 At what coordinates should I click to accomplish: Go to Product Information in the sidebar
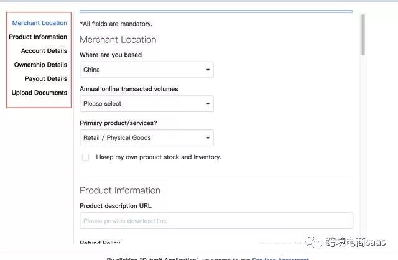(x=38, y=37)
